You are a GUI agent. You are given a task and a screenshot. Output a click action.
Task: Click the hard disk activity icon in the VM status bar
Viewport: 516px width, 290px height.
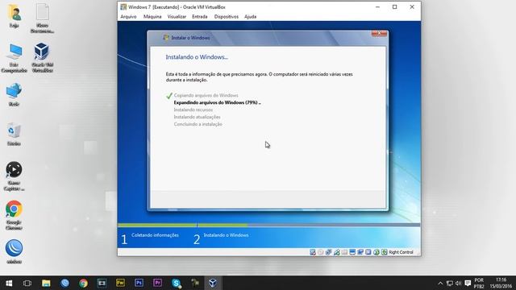313,252
